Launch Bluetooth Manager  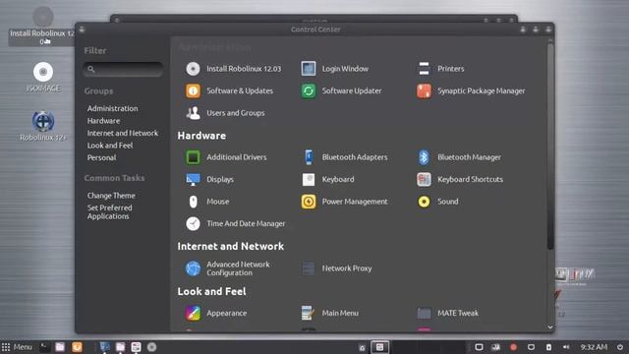(459, 157)
